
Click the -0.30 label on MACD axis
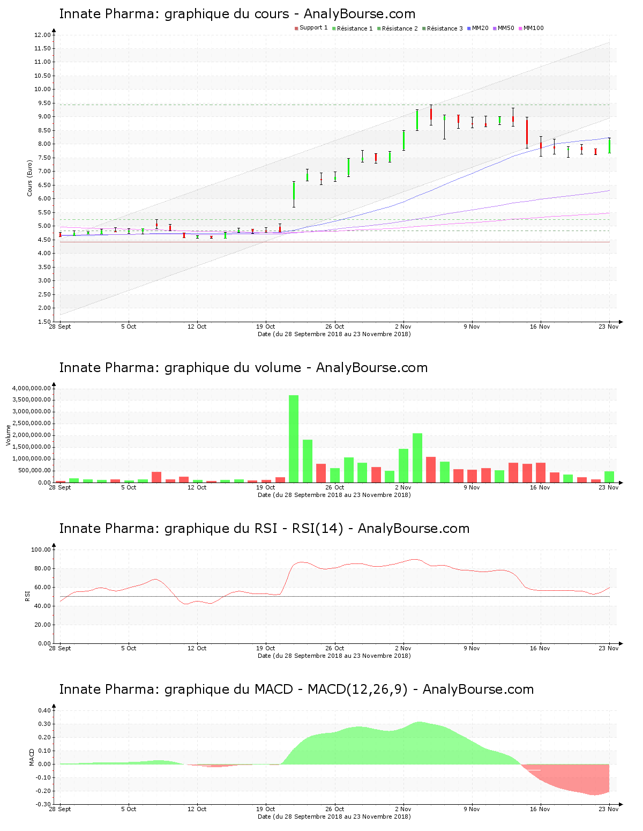click(44, 804)
